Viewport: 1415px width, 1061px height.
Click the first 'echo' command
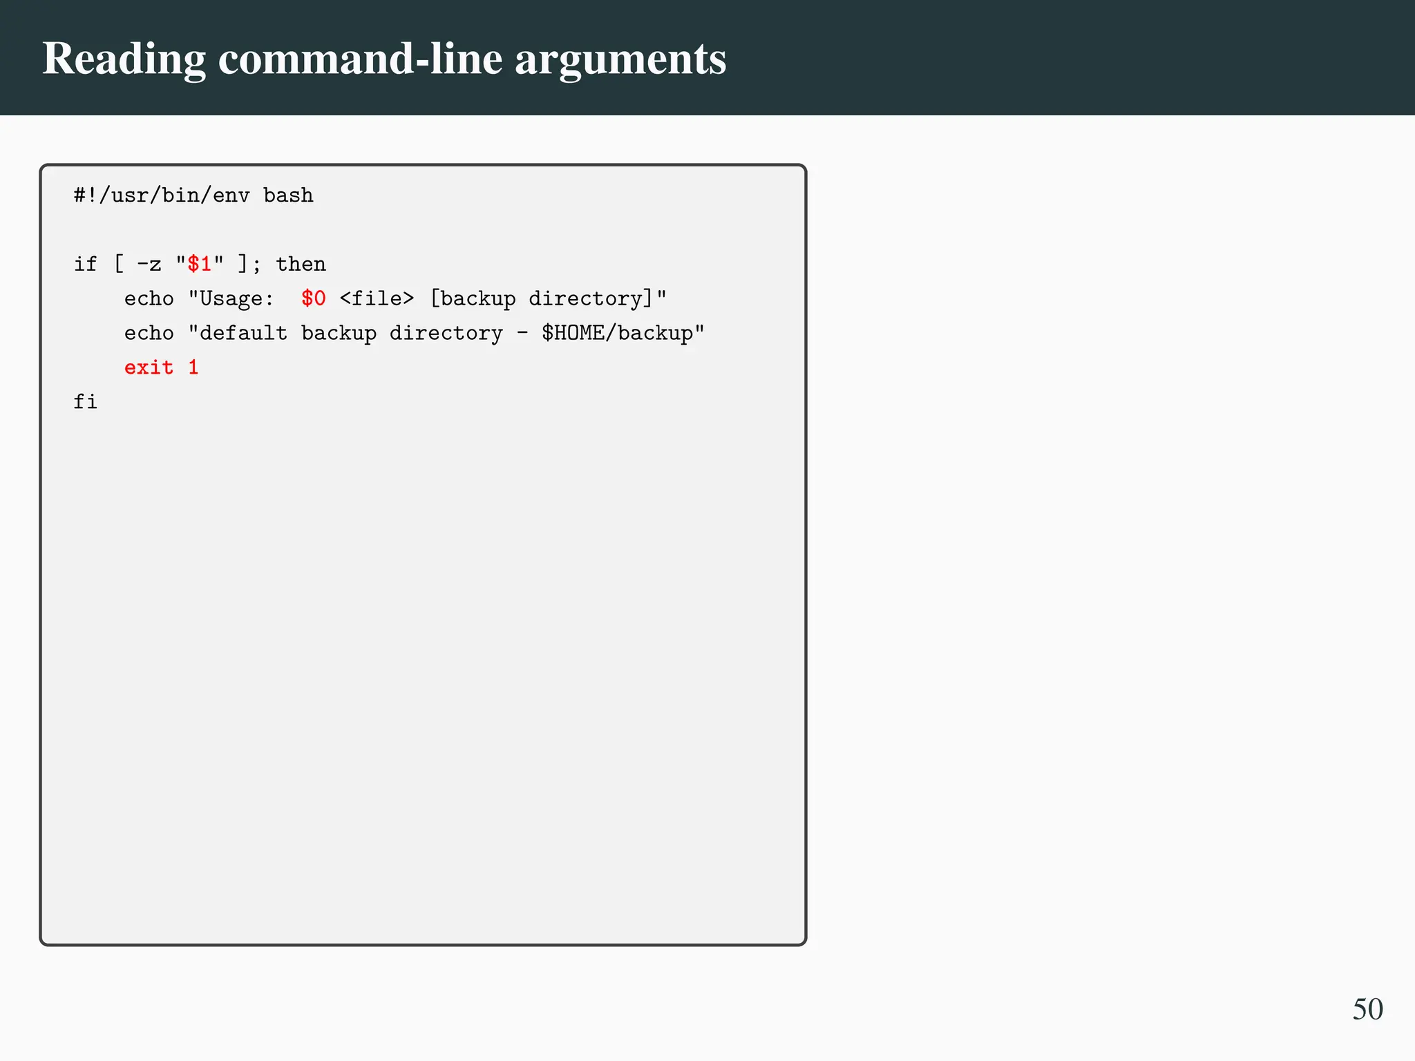coord(149,298)
